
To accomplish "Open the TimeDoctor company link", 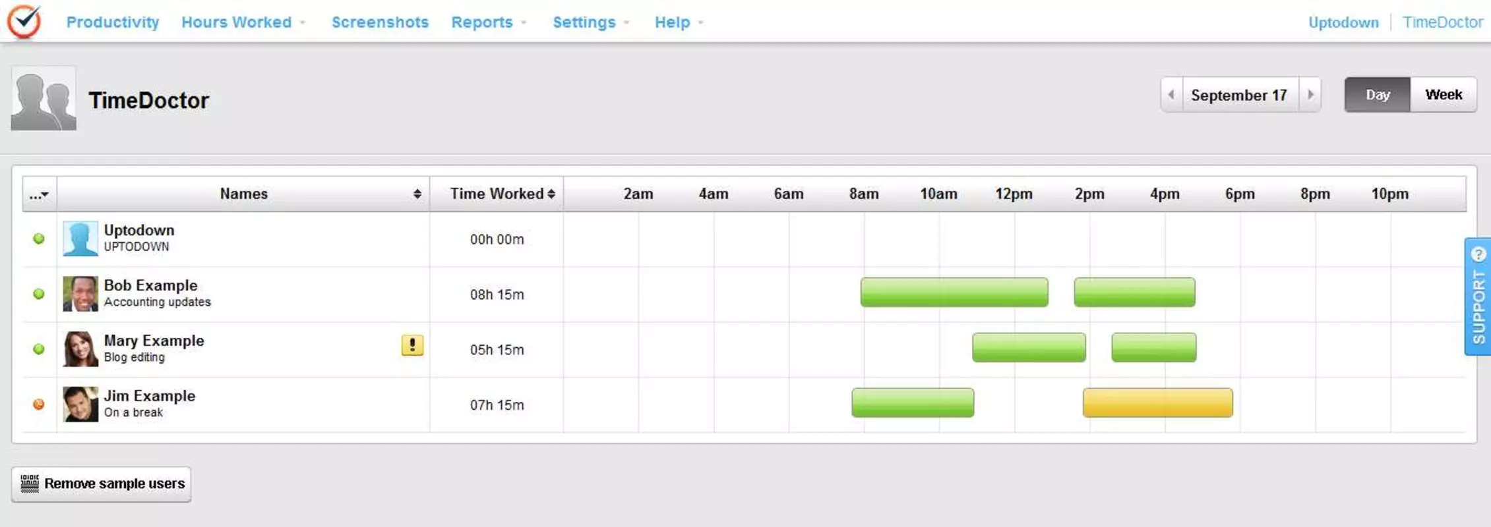I will (1443, 22).
